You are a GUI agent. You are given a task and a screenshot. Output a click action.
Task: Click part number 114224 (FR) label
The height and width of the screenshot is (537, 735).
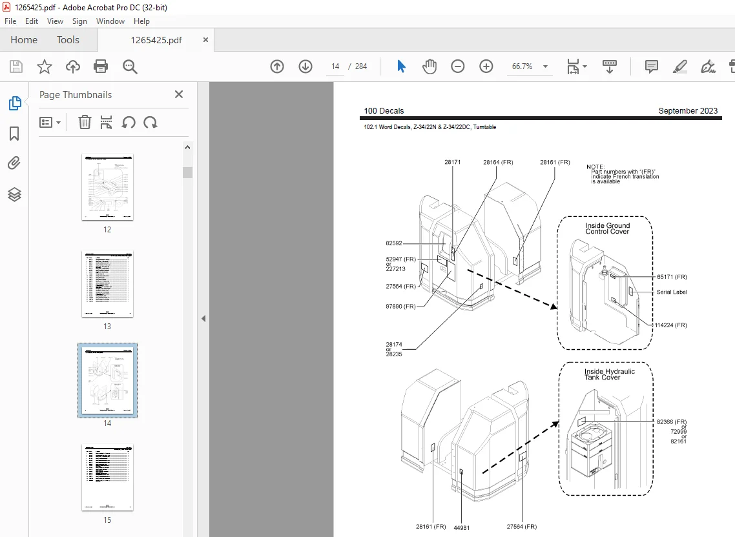pyautogui.click(x=671, y=325)
